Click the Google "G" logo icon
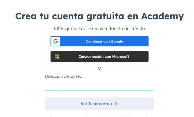This screenshot has height=117, width=194. click(56, 41)
